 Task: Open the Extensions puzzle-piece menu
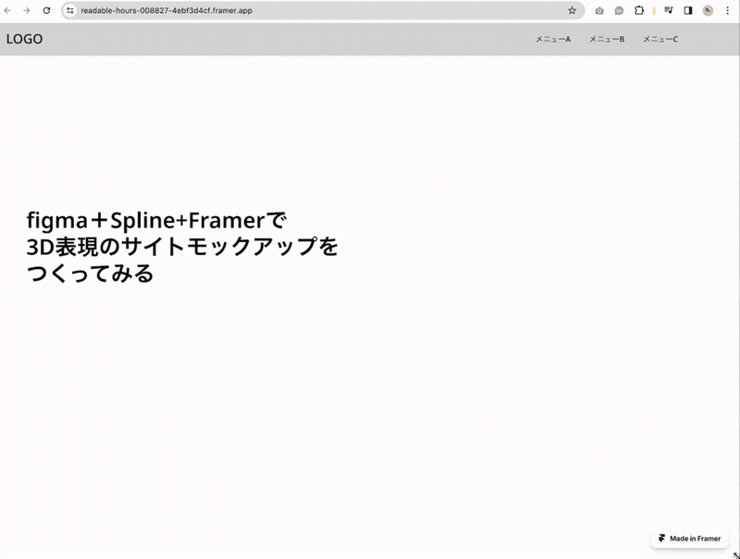coord(639,10)
